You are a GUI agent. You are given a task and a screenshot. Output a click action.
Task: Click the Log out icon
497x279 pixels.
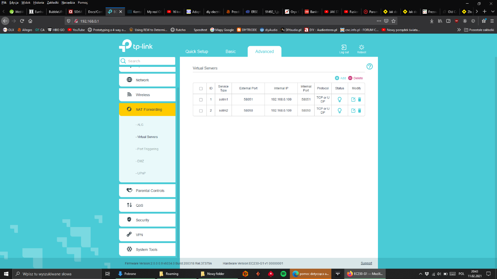point(344,48)
